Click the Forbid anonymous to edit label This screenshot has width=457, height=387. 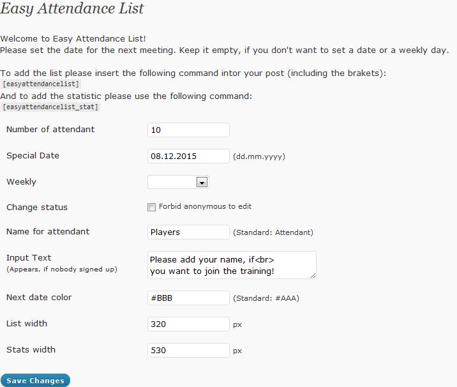205,206
